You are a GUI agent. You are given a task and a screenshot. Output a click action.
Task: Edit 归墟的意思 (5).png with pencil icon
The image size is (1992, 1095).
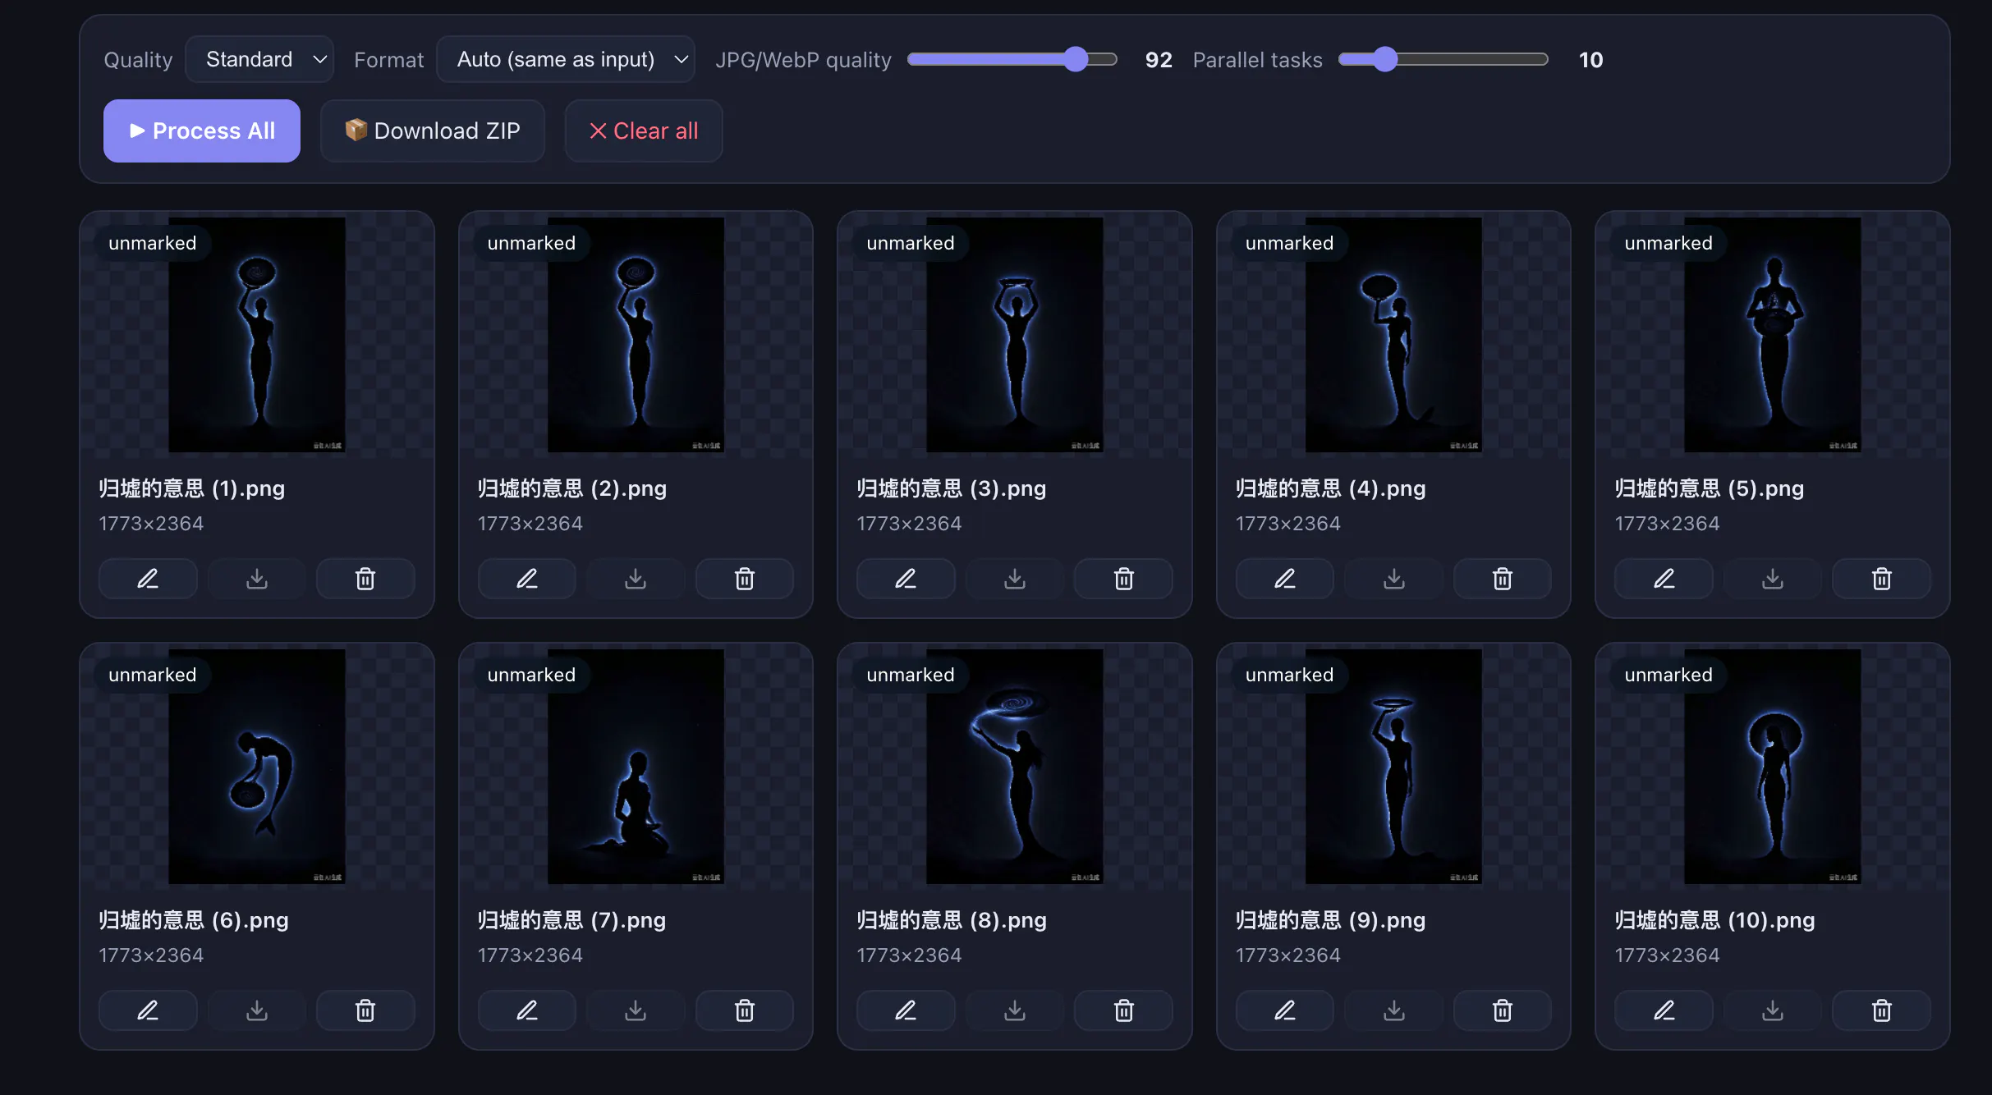pyautogui.click(x=1664, y=579)
